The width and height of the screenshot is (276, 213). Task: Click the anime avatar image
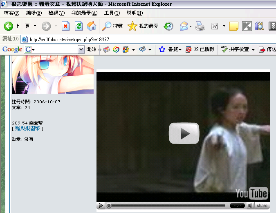pos(53,75)
